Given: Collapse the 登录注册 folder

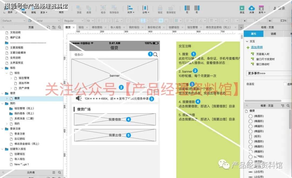Looking at the screenshot, I should [x=2, y=128].
